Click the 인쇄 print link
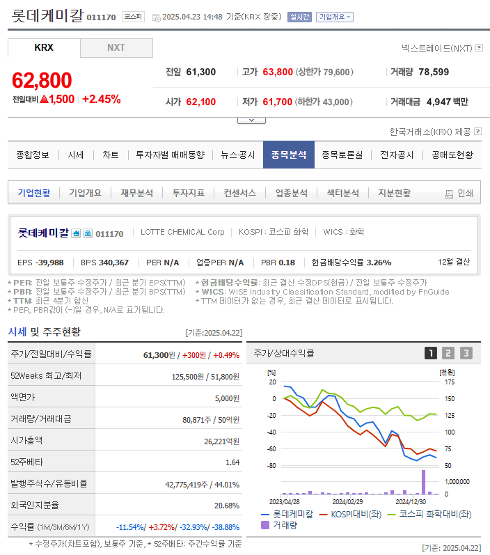This screenshot has height=555, width=490. [465, 194]
